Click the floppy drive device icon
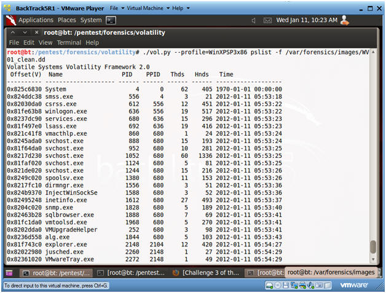 (286, 286)
